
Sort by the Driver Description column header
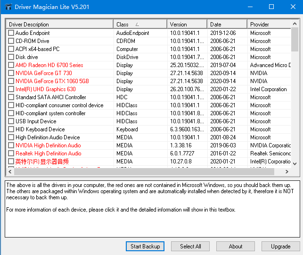click(x=60, y=25)
